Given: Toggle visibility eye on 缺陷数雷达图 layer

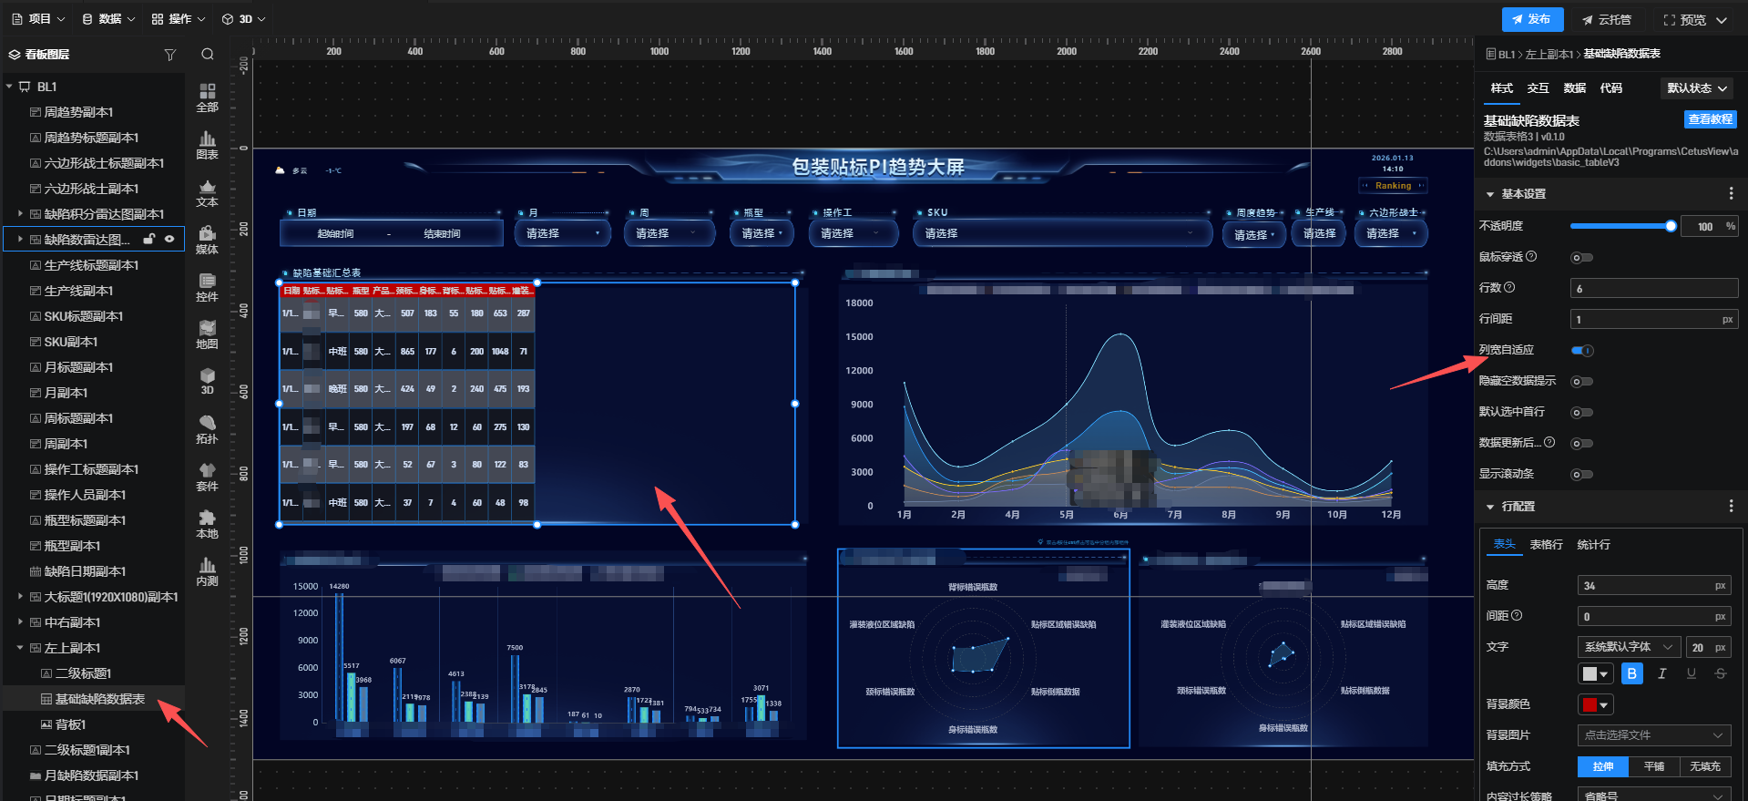Looking at the screenshot, I should click(x=169, y=240).
